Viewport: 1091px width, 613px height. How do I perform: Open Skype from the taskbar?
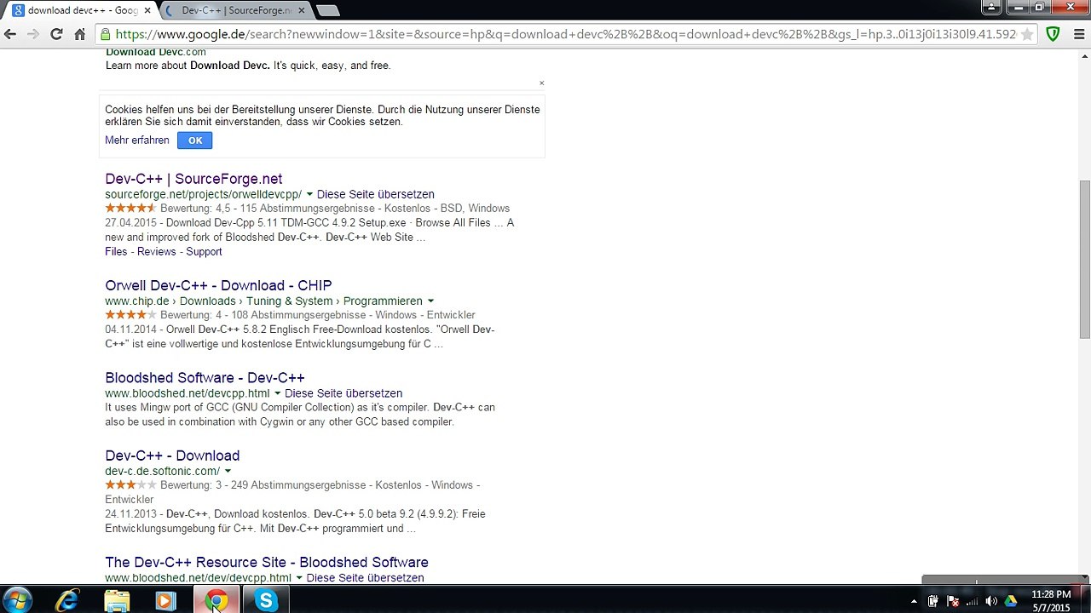(267, 600)
